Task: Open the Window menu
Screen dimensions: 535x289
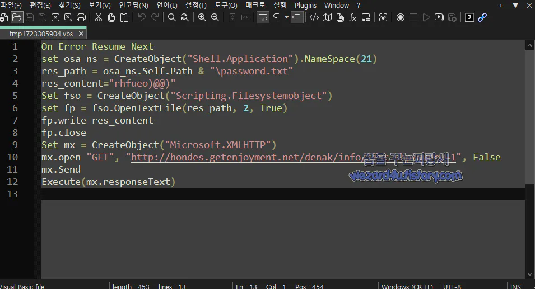Action: 337,5
